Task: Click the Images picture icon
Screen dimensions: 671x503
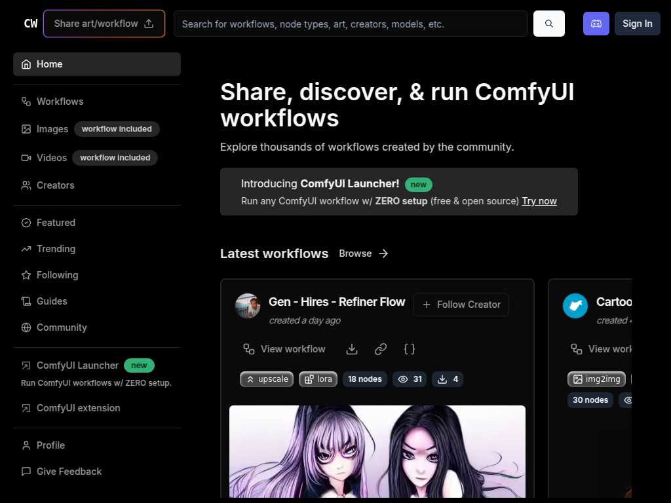Action: tap(26, 129)
